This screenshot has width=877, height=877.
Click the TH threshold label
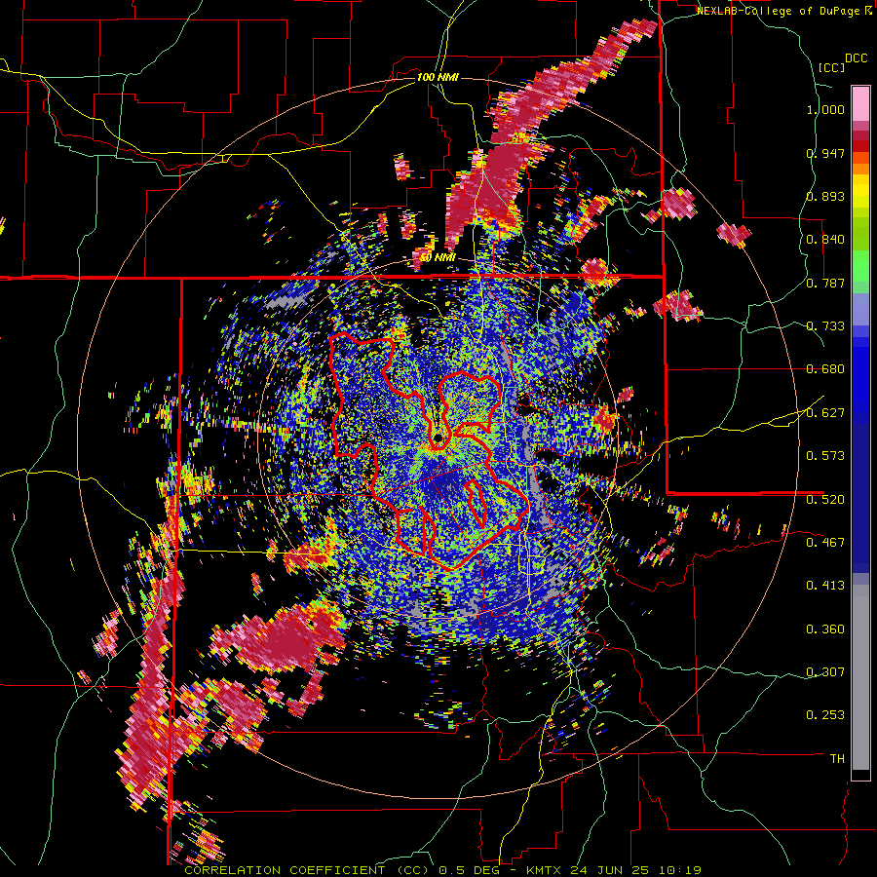[837, 758]
